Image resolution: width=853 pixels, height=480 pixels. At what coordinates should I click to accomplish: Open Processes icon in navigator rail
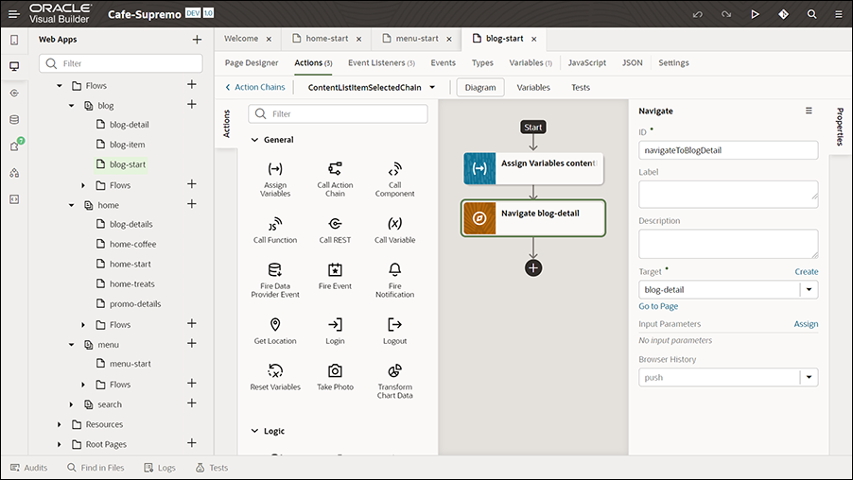15,173
